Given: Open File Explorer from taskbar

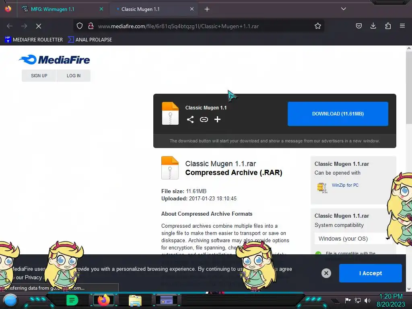Looking at the screenshot, I should point(135,301).
